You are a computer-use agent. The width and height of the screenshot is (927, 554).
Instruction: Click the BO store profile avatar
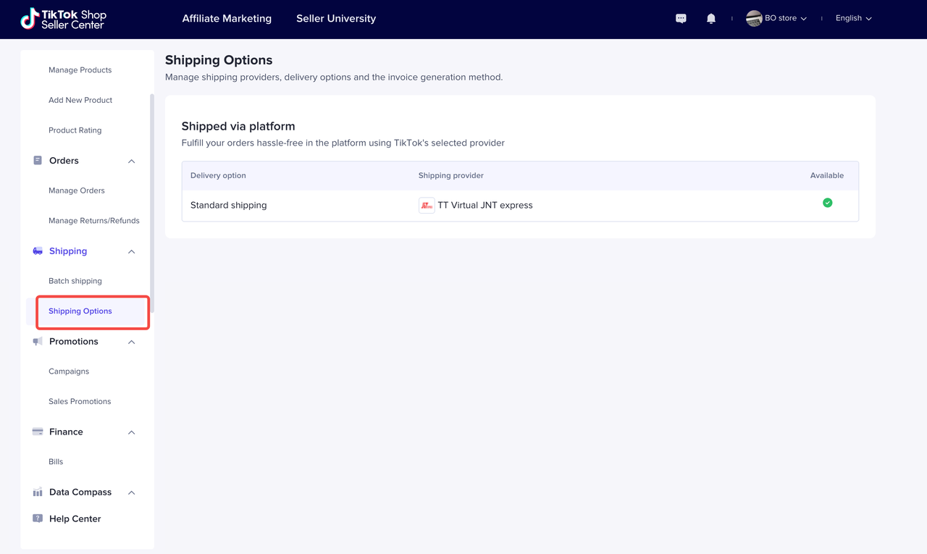point(754,19)
